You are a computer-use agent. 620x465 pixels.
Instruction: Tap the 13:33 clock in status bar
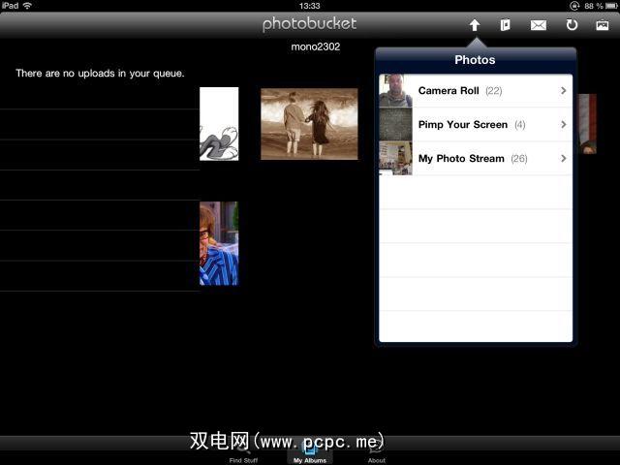click(x=310, y=6)
